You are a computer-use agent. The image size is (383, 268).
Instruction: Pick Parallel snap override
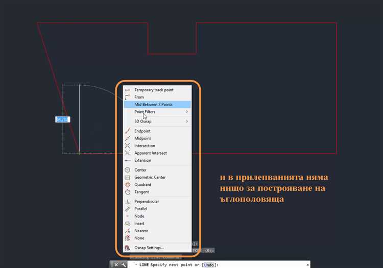(157, 209)
